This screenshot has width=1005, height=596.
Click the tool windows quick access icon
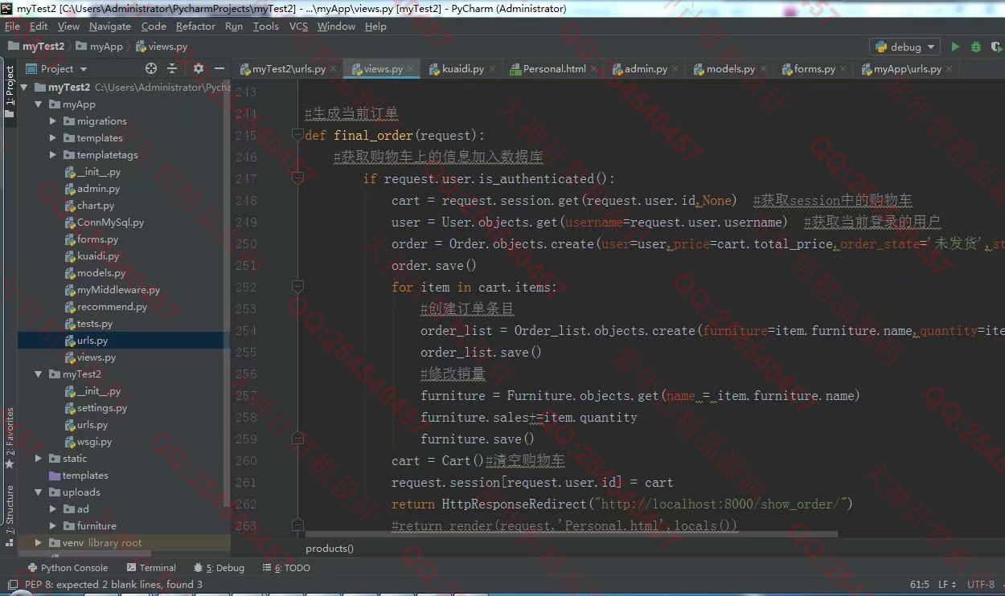pyautogui.click(x=11, y=585)
